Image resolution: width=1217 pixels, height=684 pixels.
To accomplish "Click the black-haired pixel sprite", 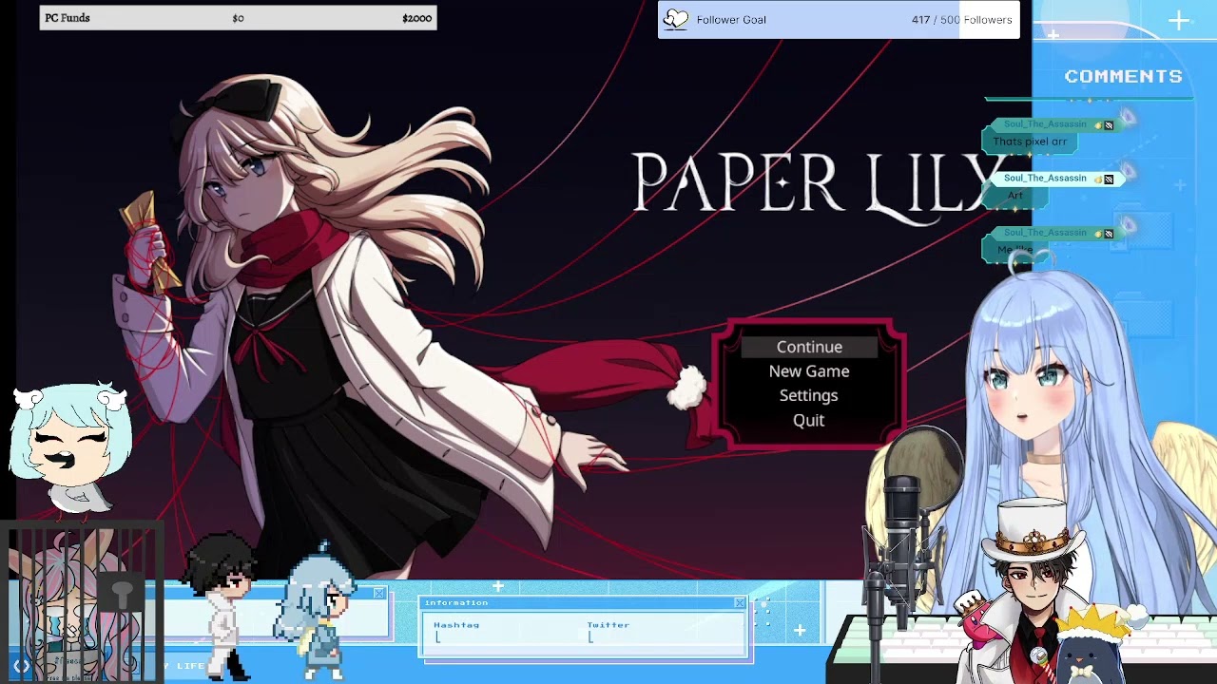I will tap(221, 606).
